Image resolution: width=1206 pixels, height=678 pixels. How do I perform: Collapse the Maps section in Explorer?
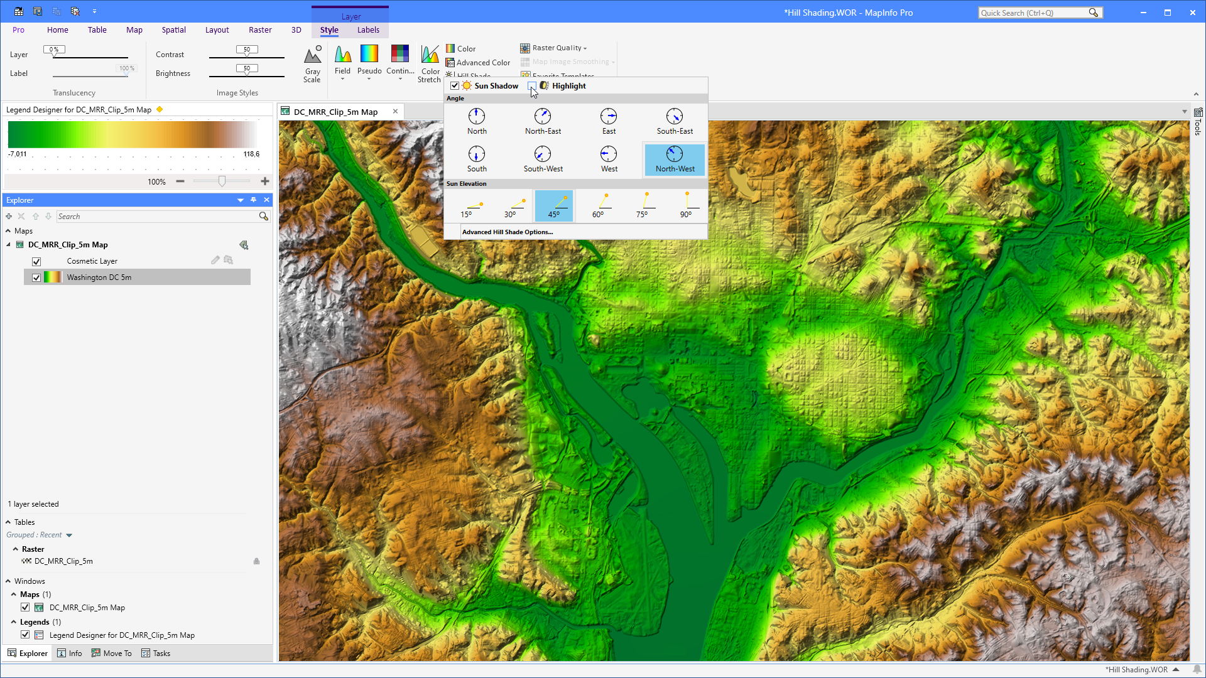pyautogui.click(x=8, y=231)
